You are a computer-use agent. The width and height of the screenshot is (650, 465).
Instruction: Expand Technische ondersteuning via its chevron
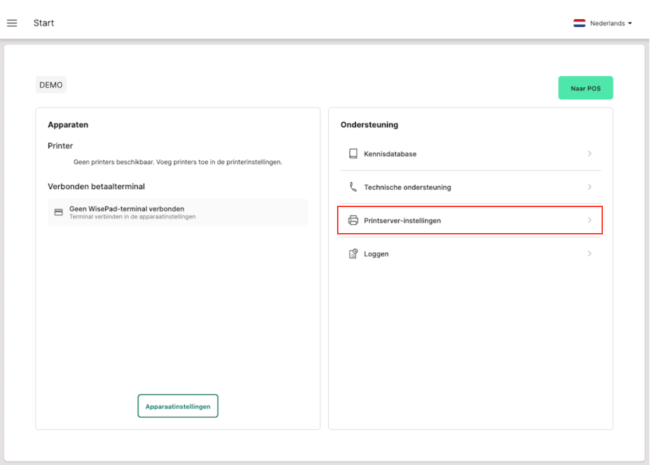(589, 187)
